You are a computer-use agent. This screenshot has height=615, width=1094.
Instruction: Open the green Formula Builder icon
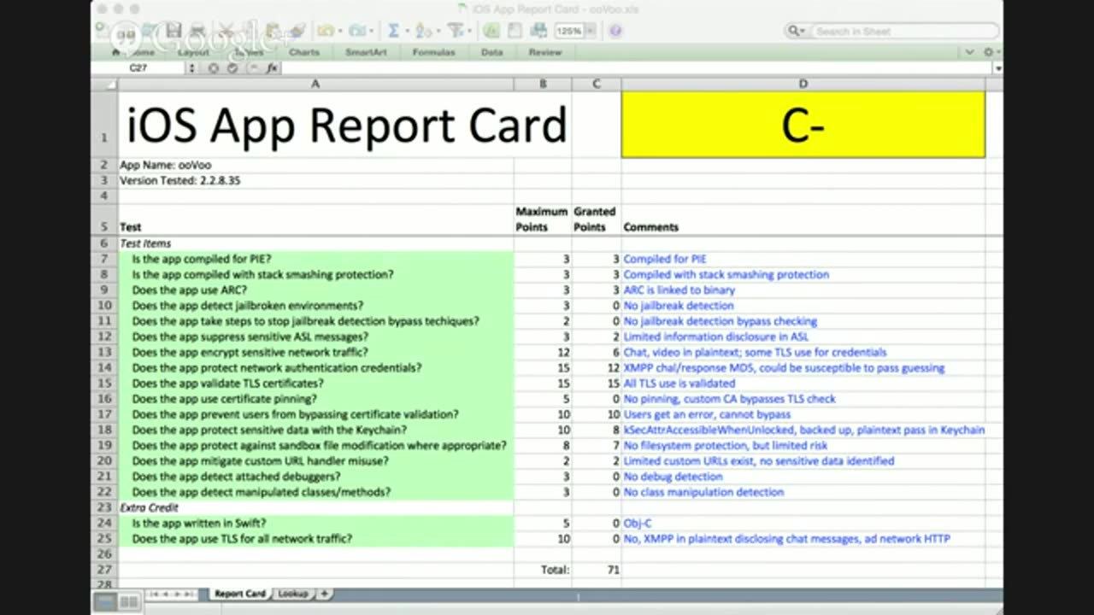[491, 31]
